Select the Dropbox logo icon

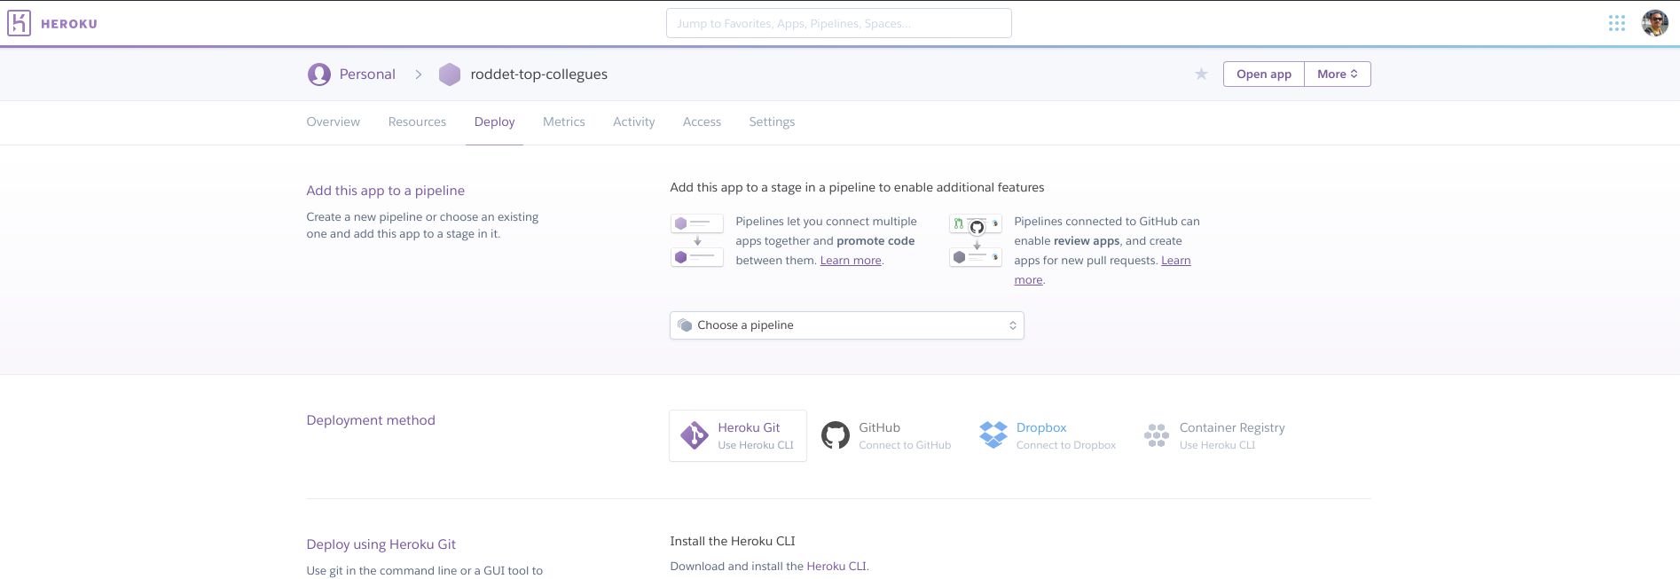pyautogui.click(x=993, y=435)
